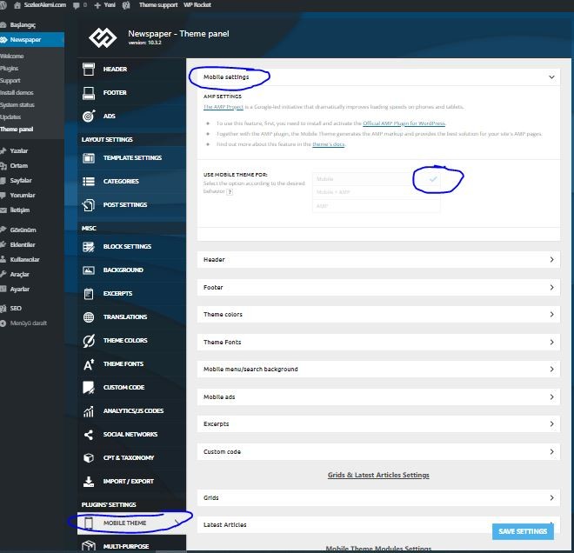Open the theme's docs link
This screenshot has width=574, height=553.
[329, 144]
